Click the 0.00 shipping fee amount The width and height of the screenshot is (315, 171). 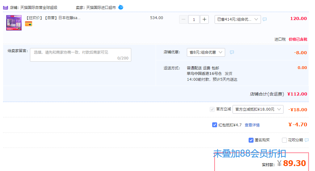[302, 68]
